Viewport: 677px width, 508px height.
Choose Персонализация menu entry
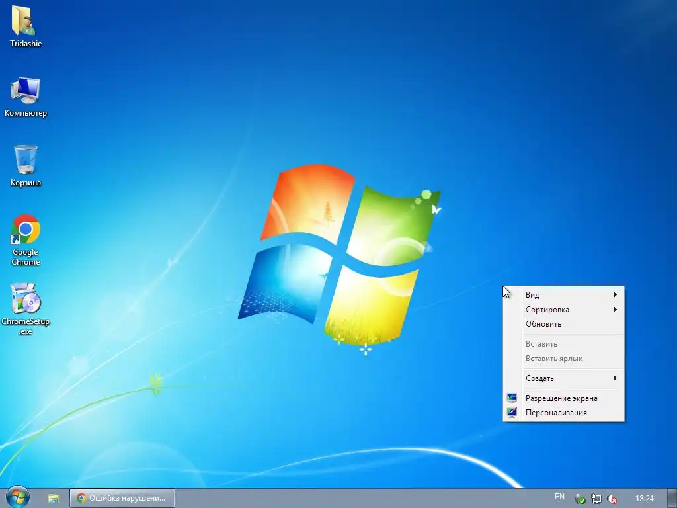tap(563, 413)
